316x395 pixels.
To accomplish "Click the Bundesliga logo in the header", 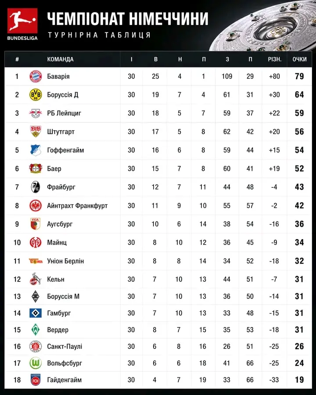I will [22, 24].
